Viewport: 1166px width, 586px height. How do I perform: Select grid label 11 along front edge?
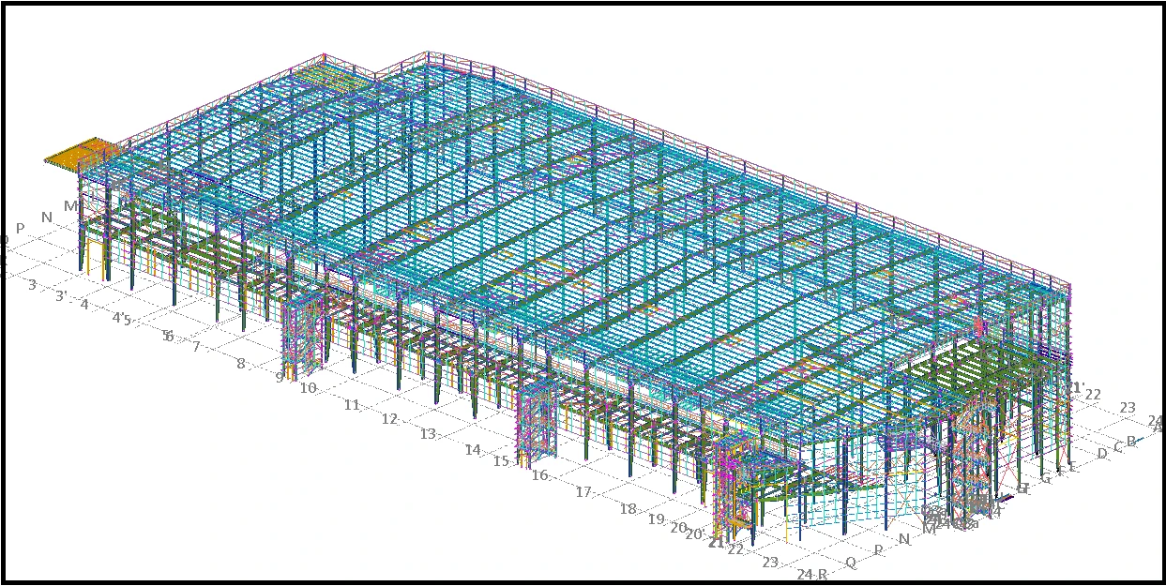coord(352,405)
